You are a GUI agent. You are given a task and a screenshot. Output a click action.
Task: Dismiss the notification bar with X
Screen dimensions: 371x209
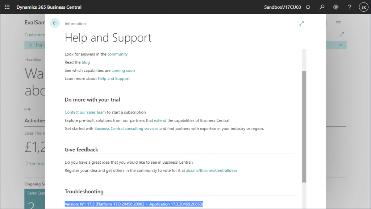30,45
